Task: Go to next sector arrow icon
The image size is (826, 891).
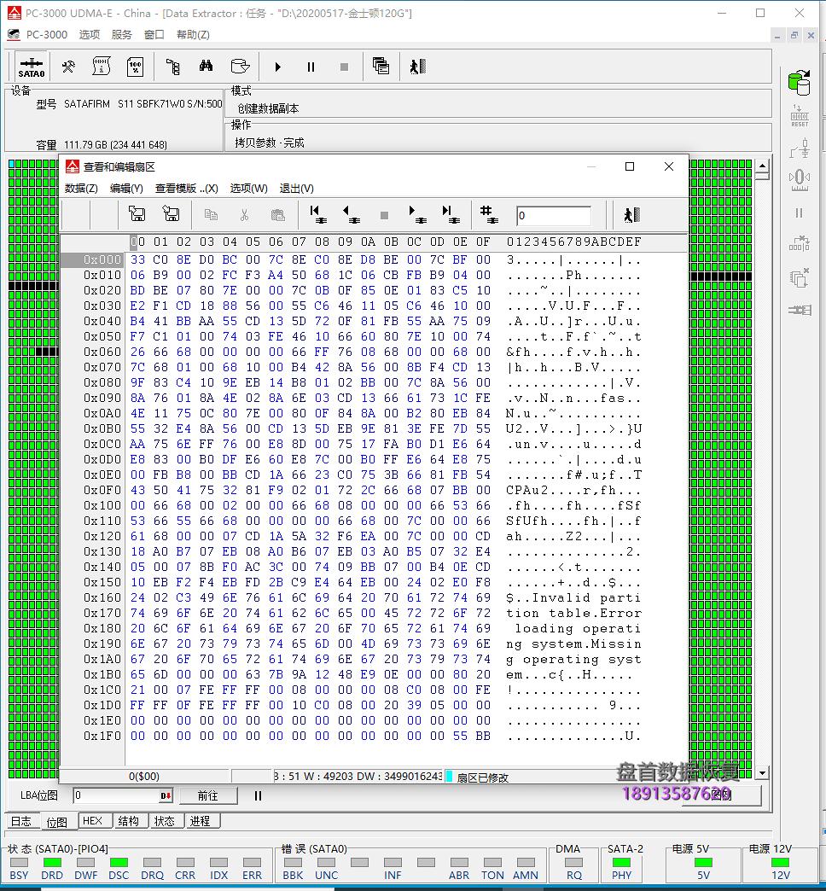Action: coord(417,214)
